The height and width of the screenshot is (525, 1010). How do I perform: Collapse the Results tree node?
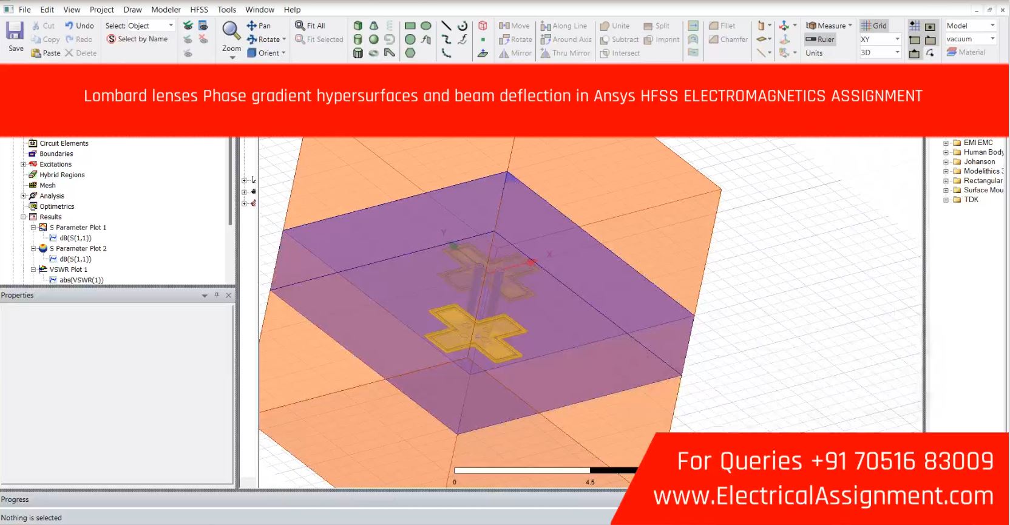pos(23,217)
